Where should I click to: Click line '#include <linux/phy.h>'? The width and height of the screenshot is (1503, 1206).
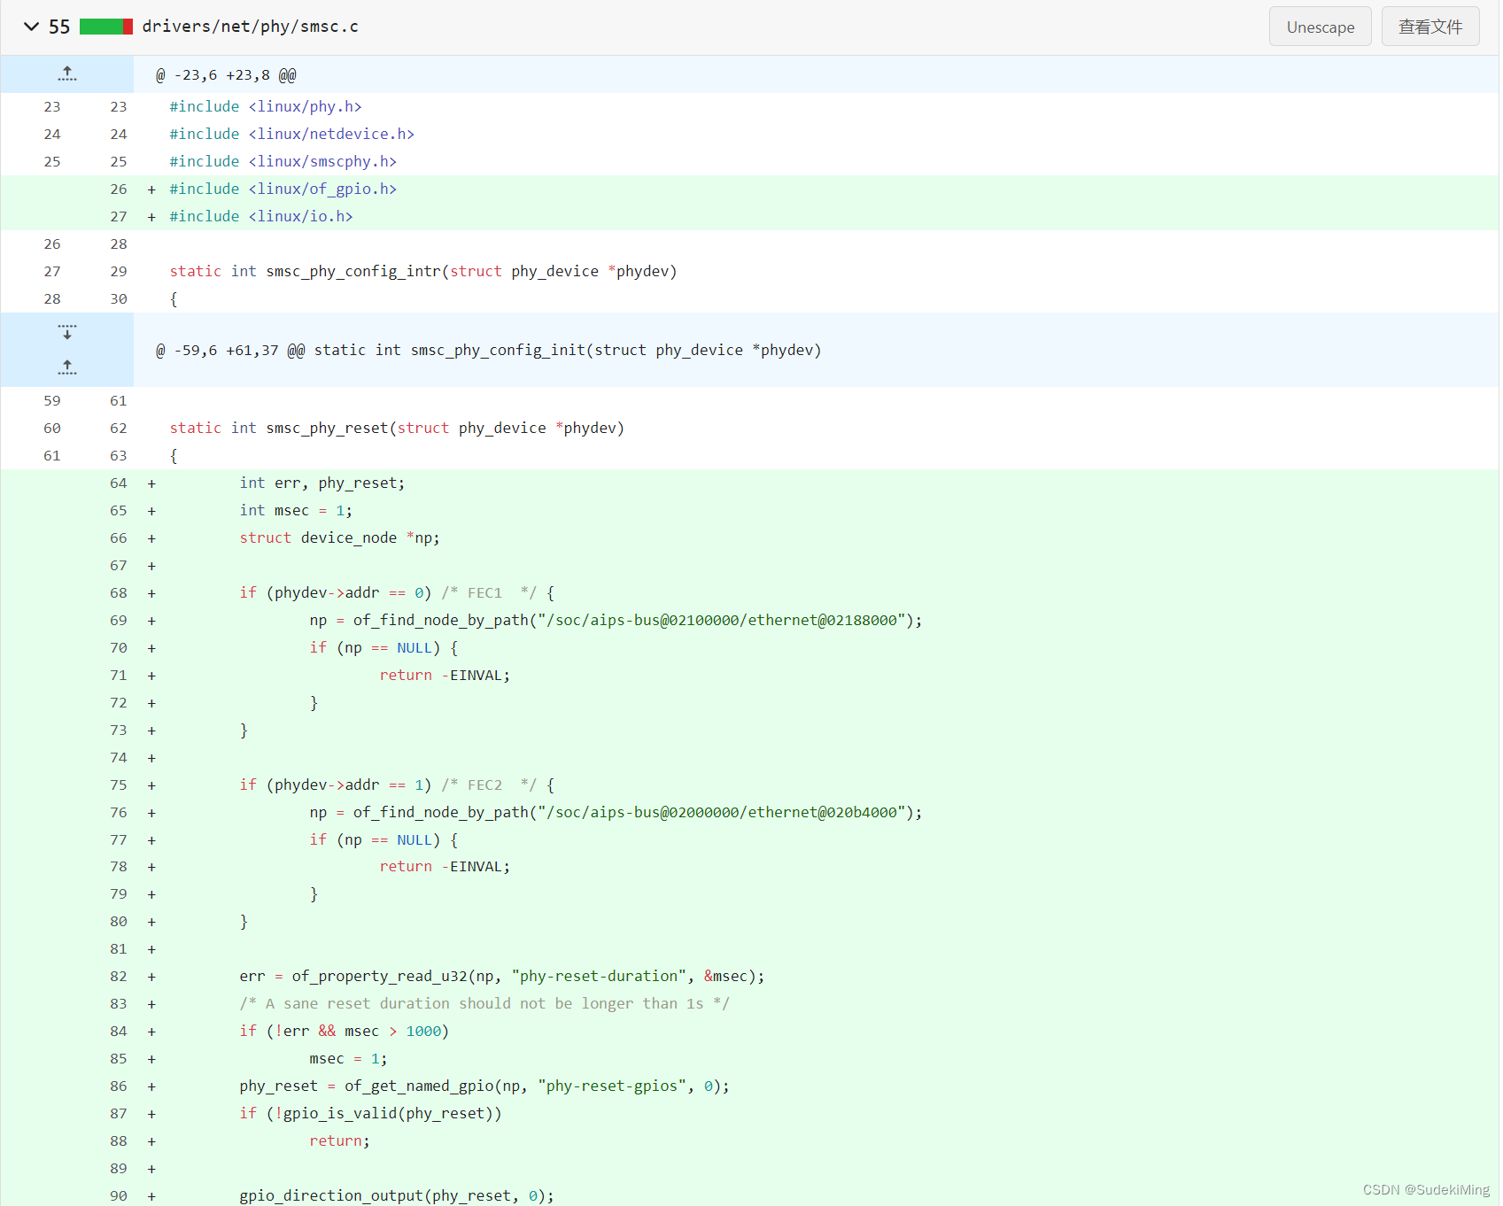tap(266, 106)
